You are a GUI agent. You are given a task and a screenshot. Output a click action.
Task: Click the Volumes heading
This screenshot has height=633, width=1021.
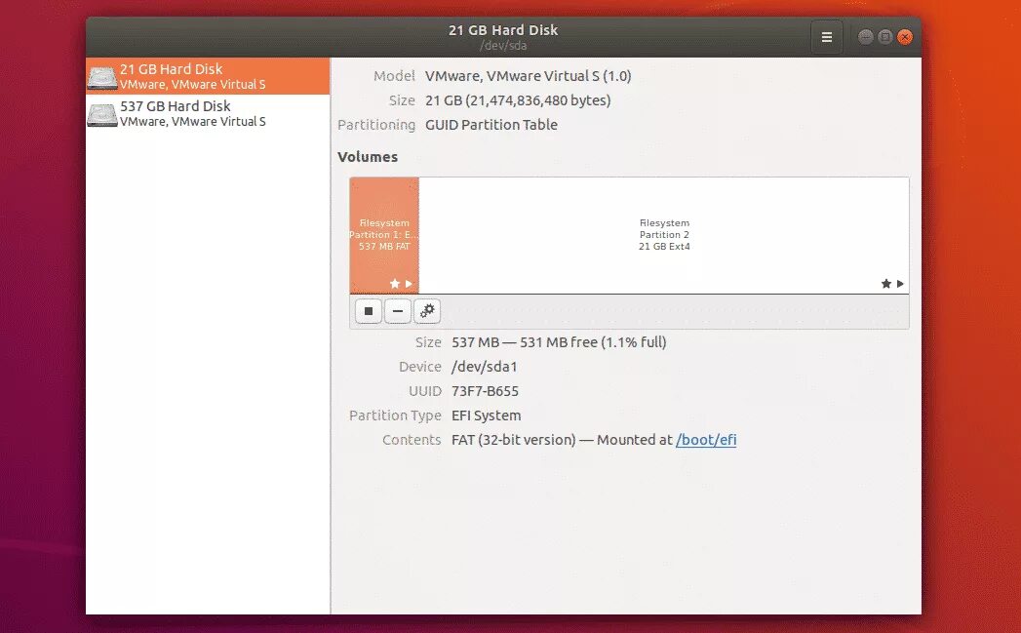(368, 157)
